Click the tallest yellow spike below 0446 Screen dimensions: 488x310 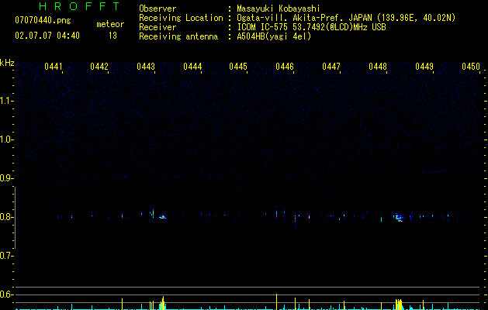click(276, 301)
